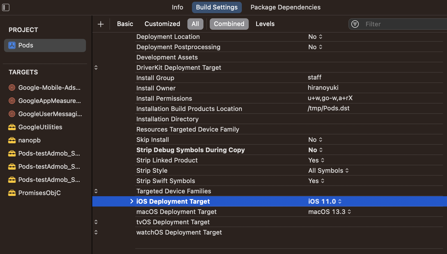Click the Basic settings filter button
447x254 pixels.
click(x=125, y=24)
